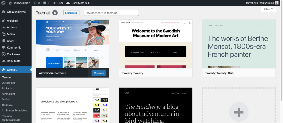Click the blue Mukauta button on Kadence

(x=99, y=73)
